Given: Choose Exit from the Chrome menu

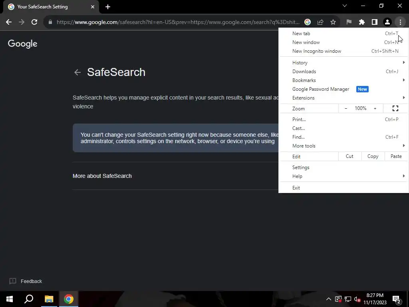Looking at the screenshot, I should [343, 188].
